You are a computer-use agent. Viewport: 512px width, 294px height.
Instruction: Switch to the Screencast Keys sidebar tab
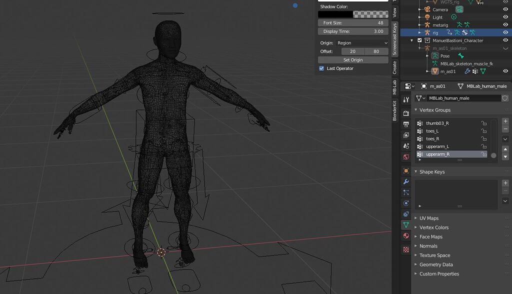(394, 39)
